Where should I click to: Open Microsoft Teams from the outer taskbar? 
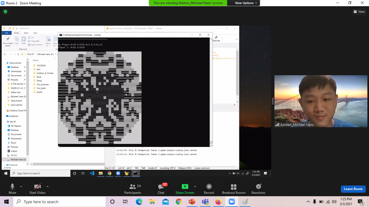pos(205,202)
